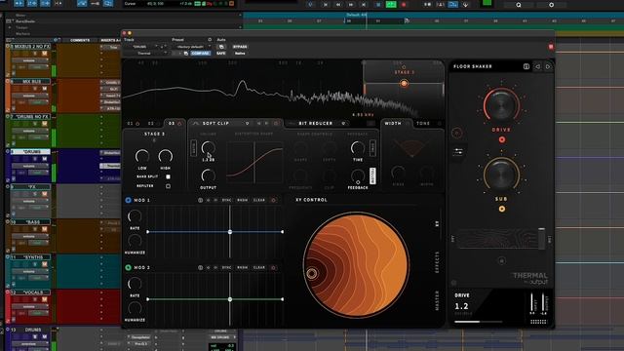Click the SAFE button in plugin header
The image size is (624, 351).
(x=221, y=53)
